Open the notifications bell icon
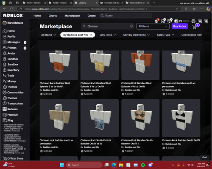Screen dimensions: 212x169 click(x=156, y=21)
